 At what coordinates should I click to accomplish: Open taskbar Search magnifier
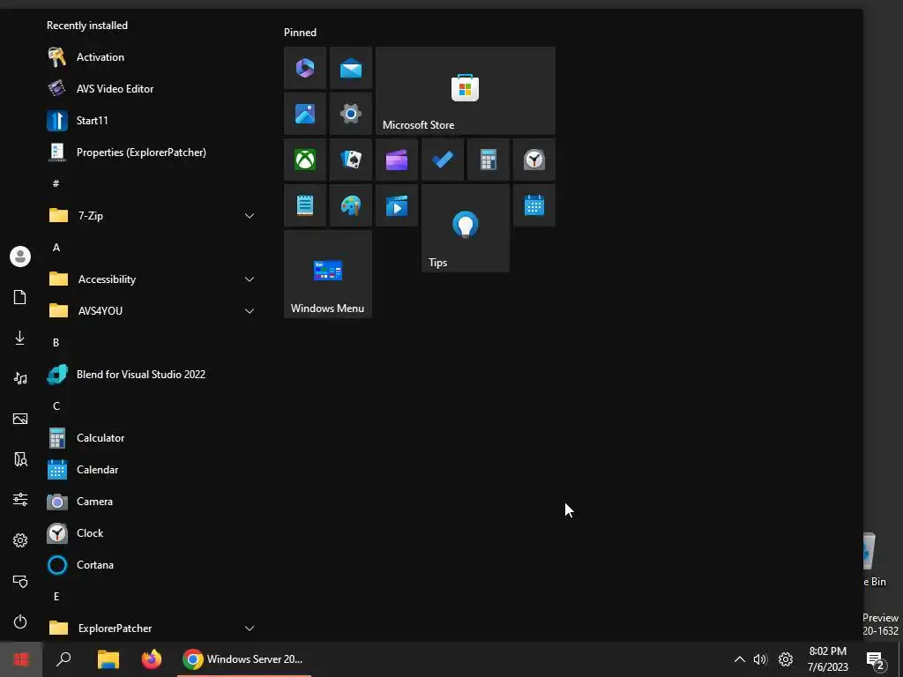click(63, 659)
